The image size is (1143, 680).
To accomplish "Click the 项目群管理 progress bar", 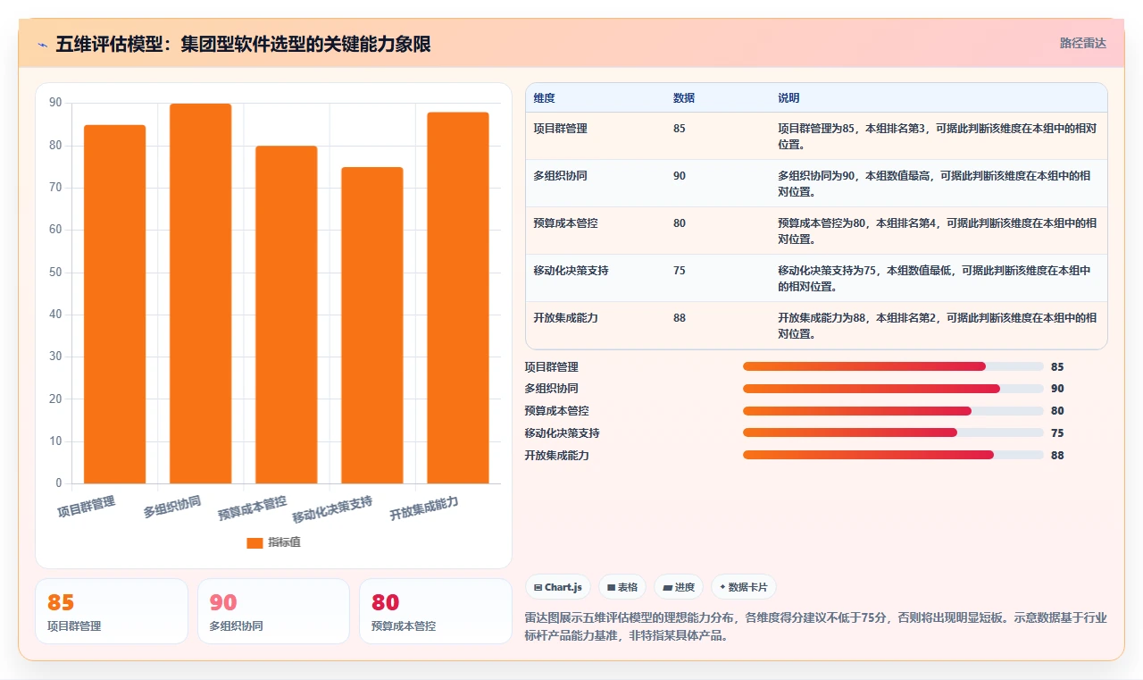I will click(893, 366).
